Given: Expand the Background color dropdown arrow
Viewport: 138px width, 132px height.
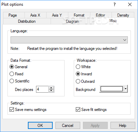Looking at the screenshot, I should pyautogui.click(x=125, y=89).
